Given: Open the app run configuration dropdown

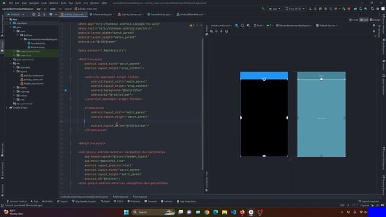Looking at the screenshot, I should tap(274, 8).
